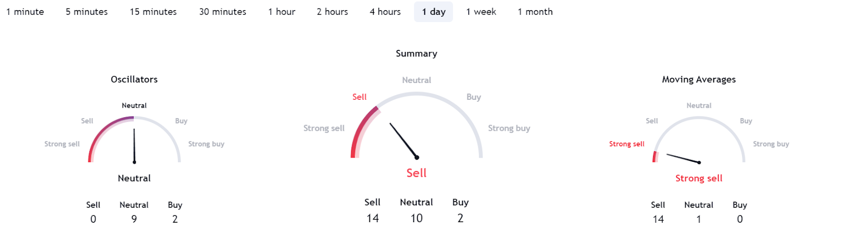Click the Summary gauge needle
Screen dimensions: 842x240
tap(403, 140)
